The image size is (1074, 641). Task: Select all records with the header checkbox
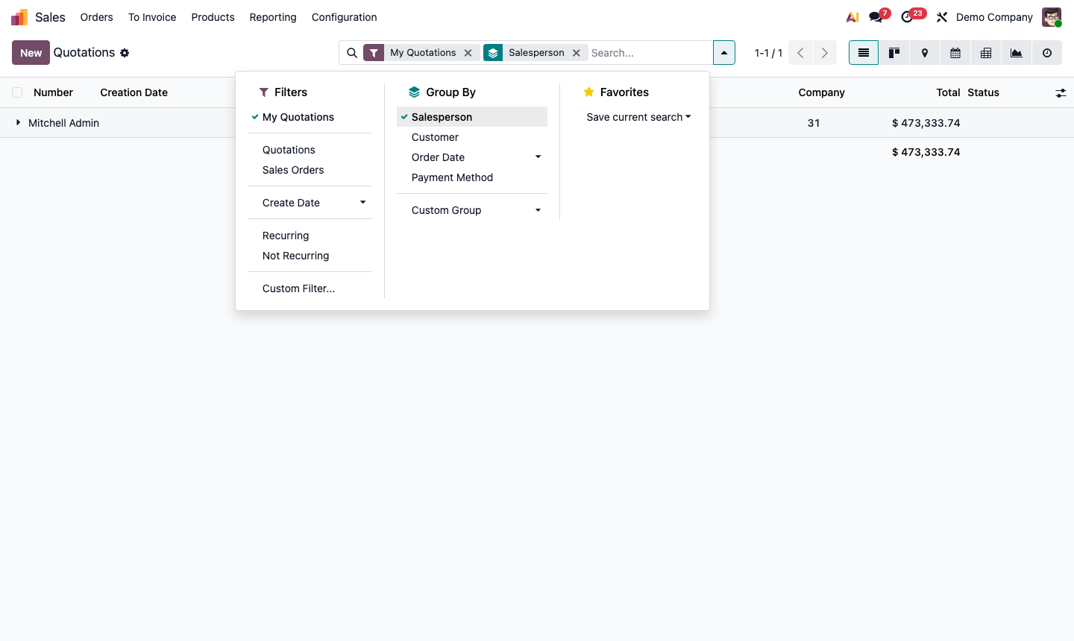click(17, 92)
